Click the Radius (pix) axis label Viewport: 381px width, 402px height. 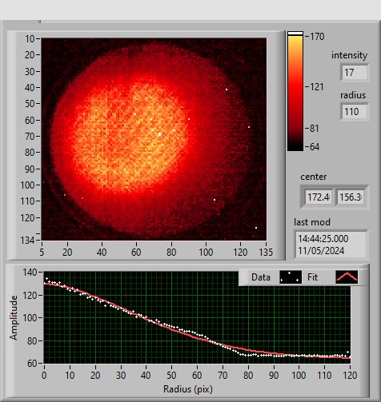188,389
